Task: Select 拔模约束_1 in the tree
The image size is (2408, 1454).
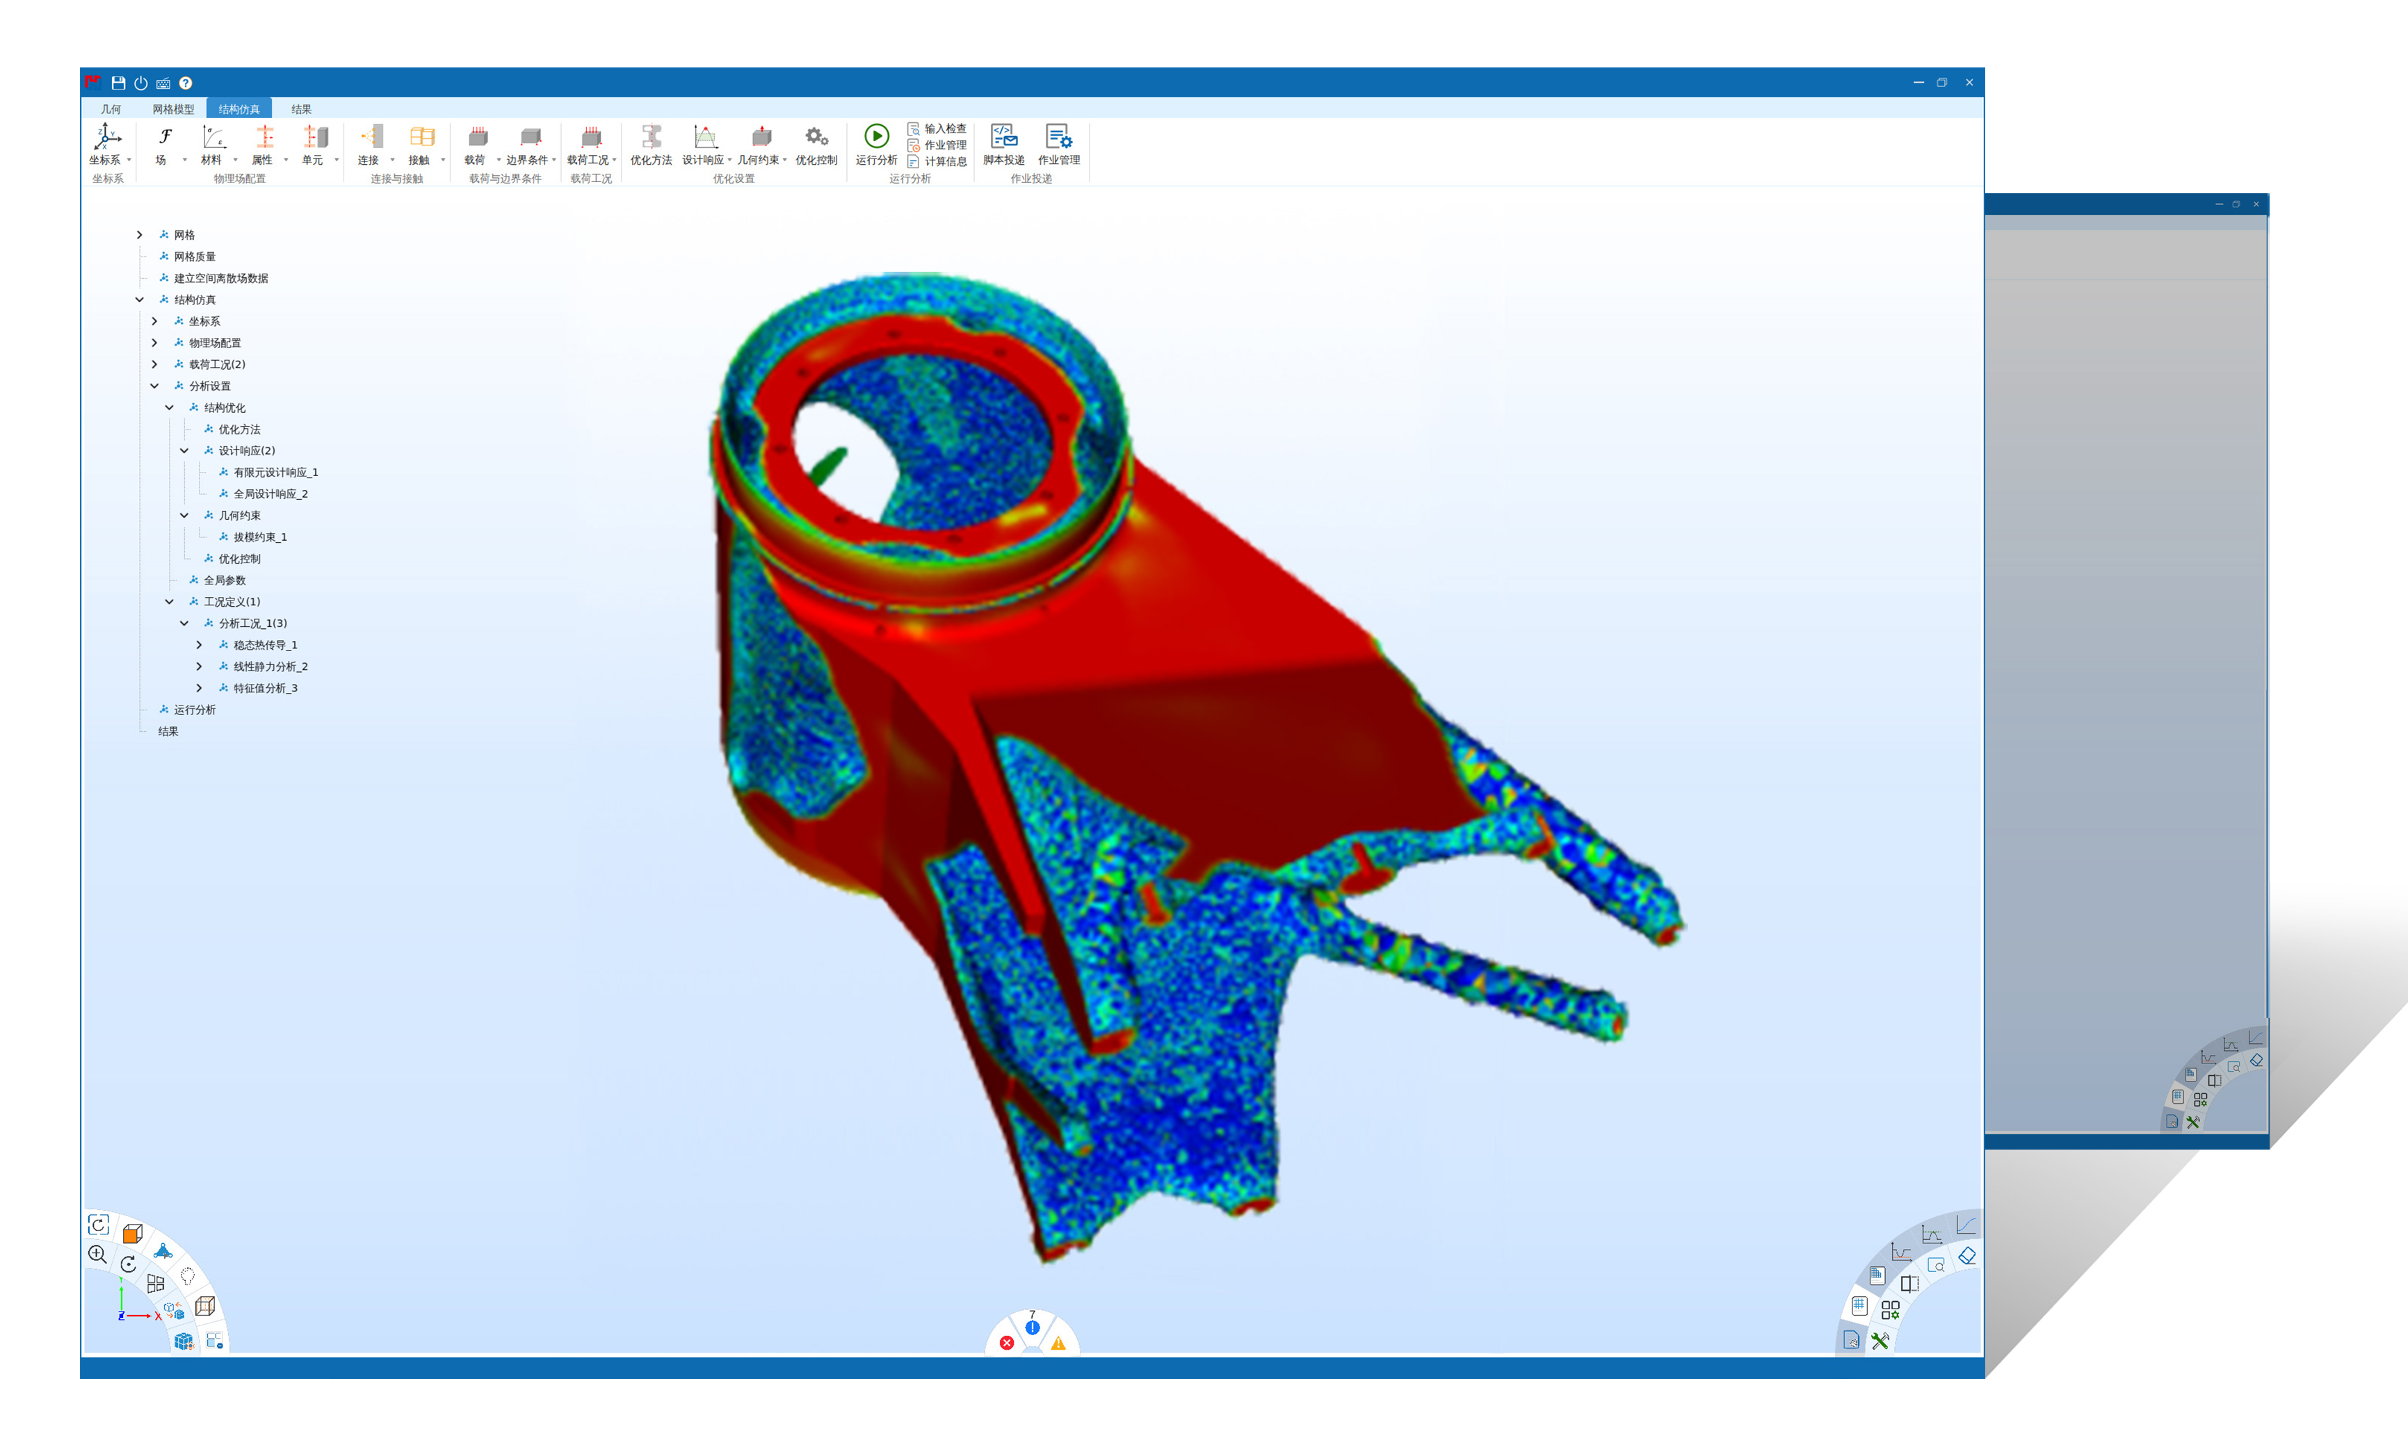Action: (x=260, y=537)
